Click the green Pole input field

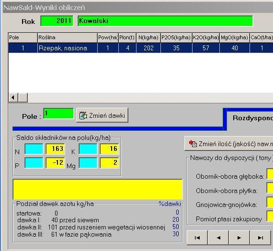[58, 114]
